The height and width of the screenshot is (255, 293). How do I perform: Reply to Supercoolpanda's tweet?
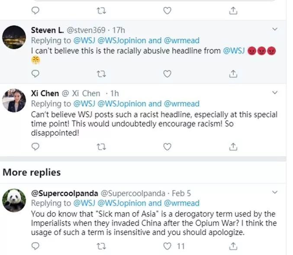(35, 246)
